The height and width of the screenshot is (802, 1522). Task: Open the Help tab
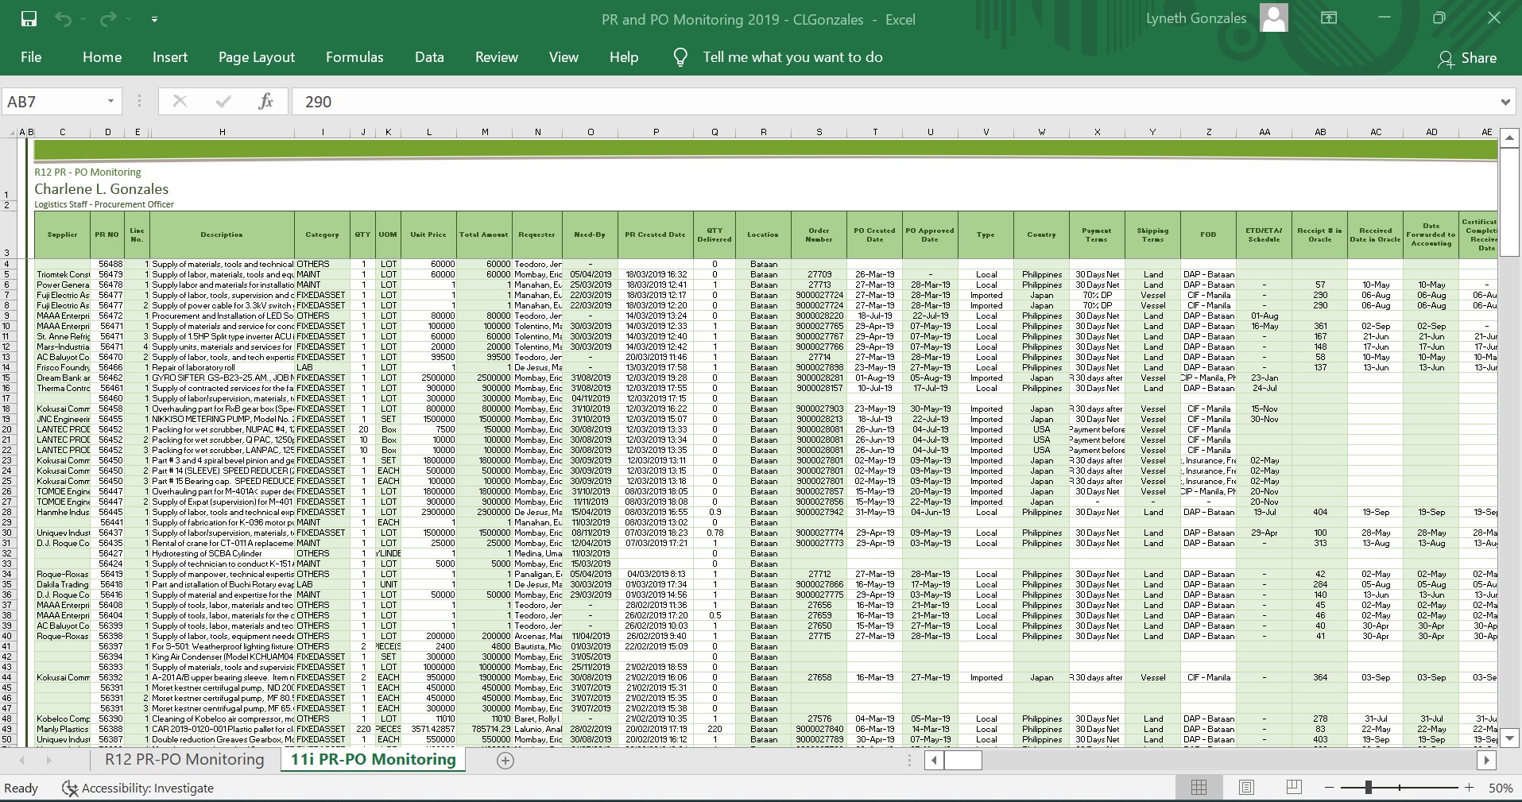pyautogui.click(x=624, y=57)
